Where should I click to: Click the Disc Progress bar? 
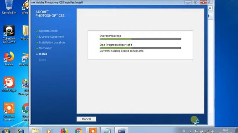coord(140,48)
